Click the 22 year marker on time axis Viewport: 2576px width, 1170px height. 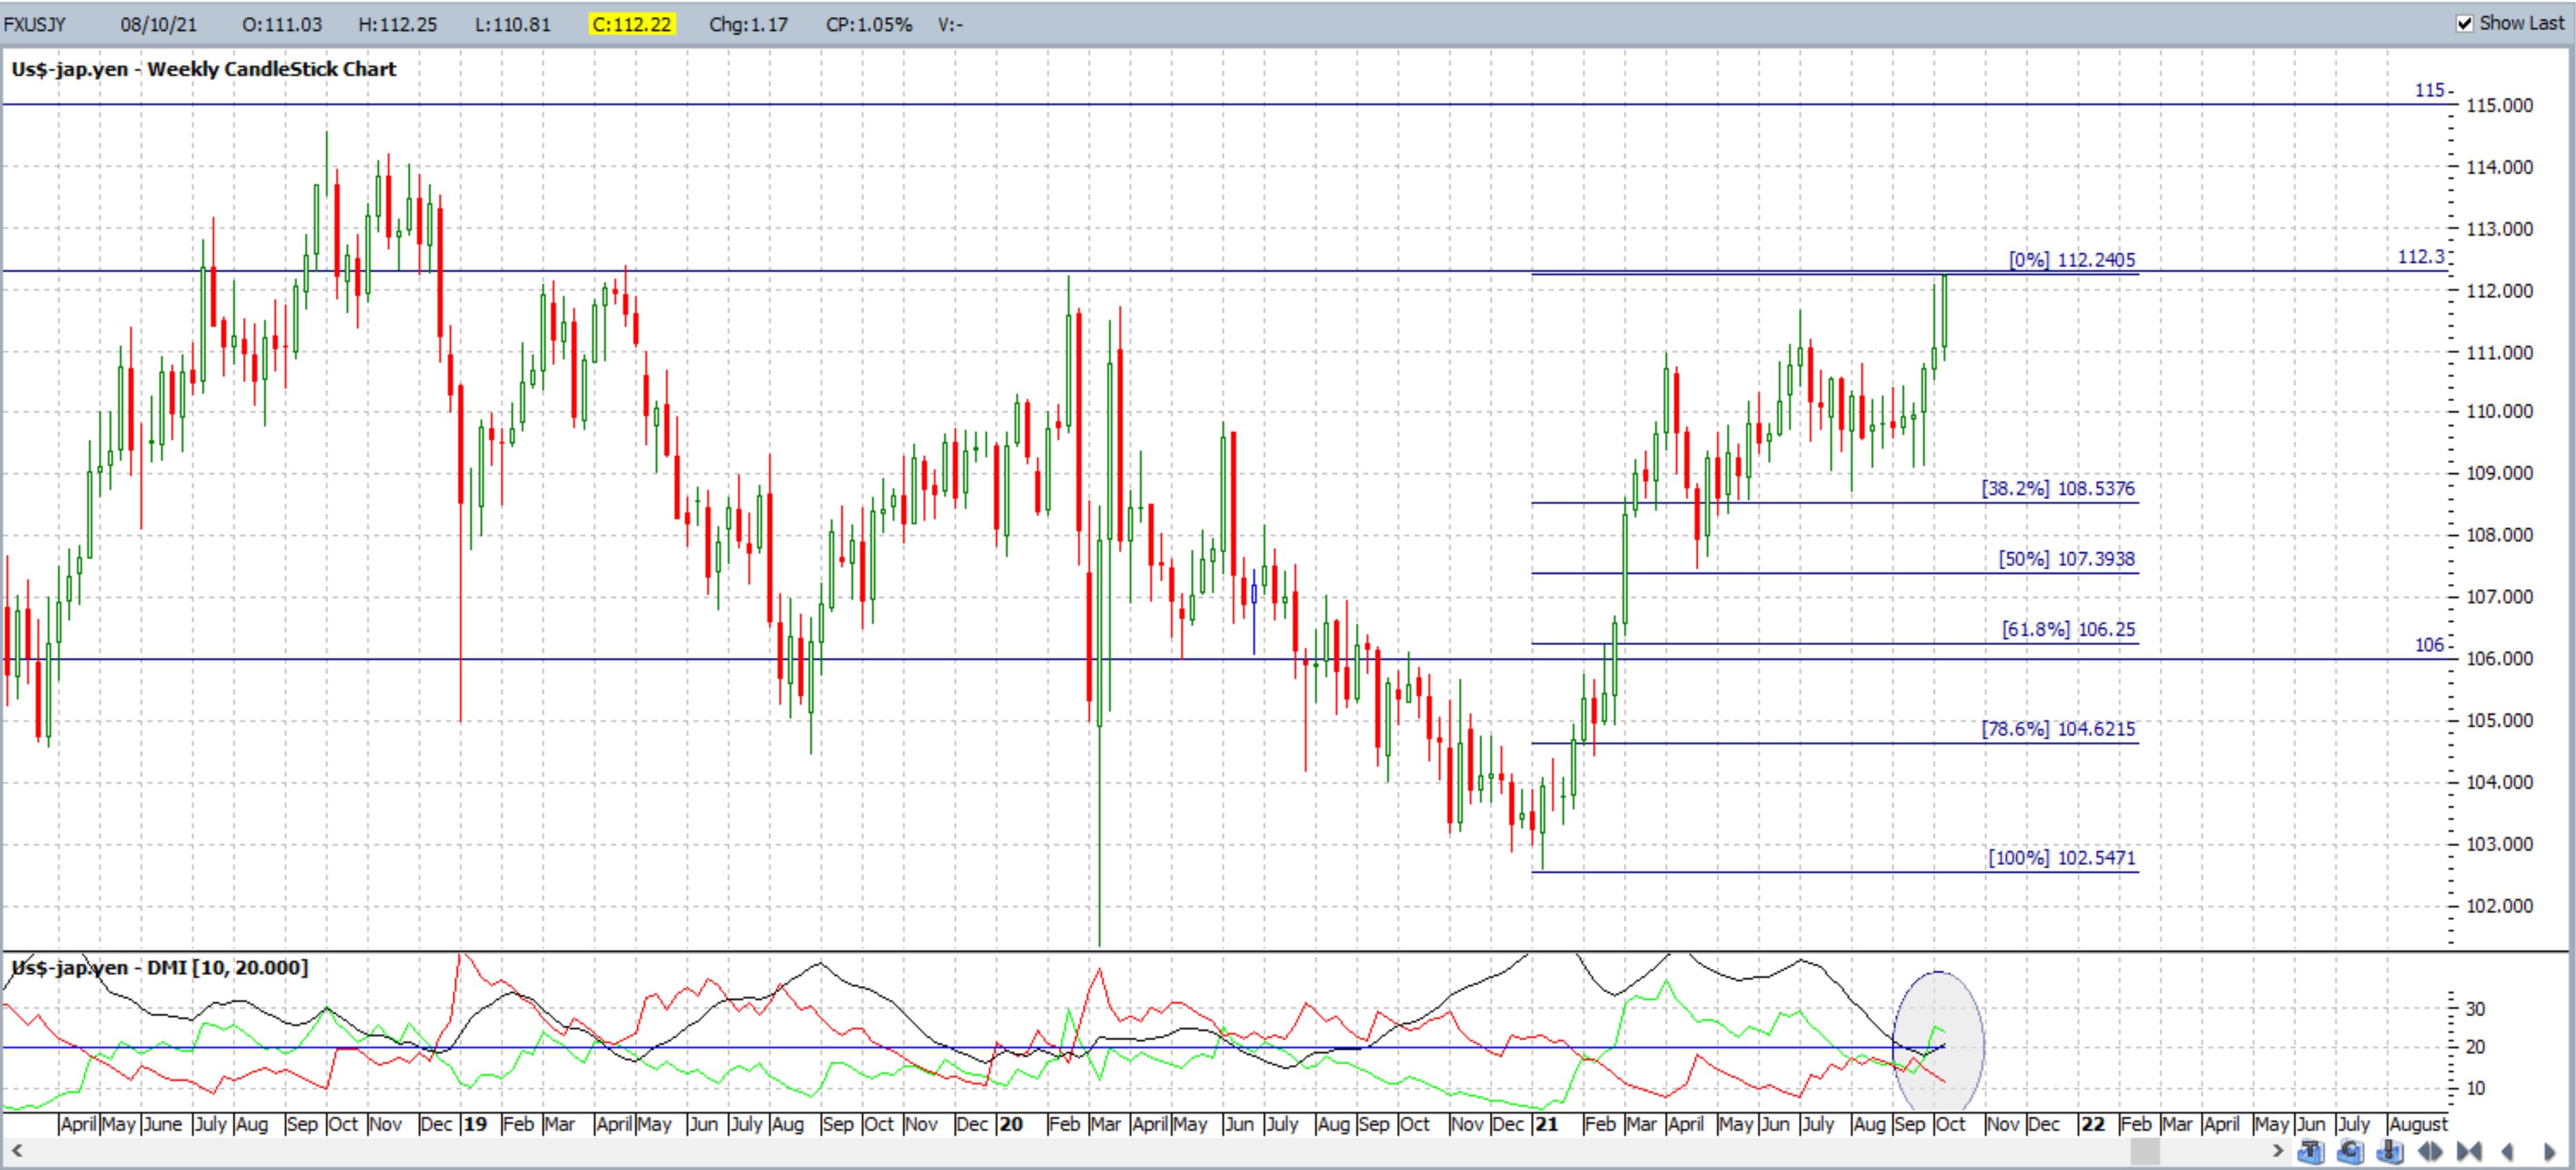click(x=2093, y=1124)
